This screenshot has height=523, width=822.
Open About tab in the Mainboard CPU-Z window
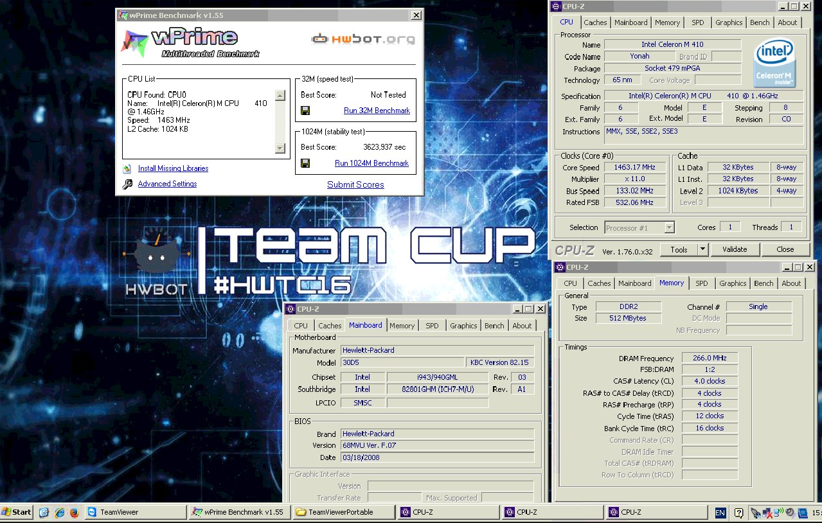pos(522,326)
